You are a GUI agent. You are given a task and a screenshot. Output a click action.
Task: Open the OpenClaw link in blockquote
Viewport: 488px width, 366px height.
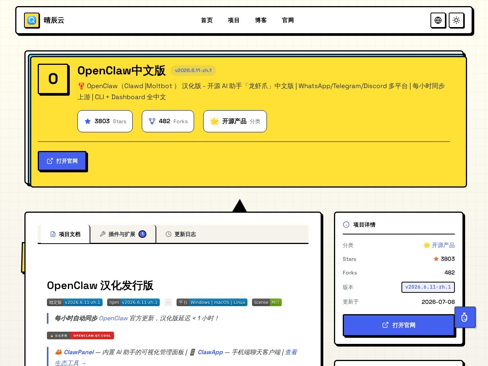pos(113,318)
